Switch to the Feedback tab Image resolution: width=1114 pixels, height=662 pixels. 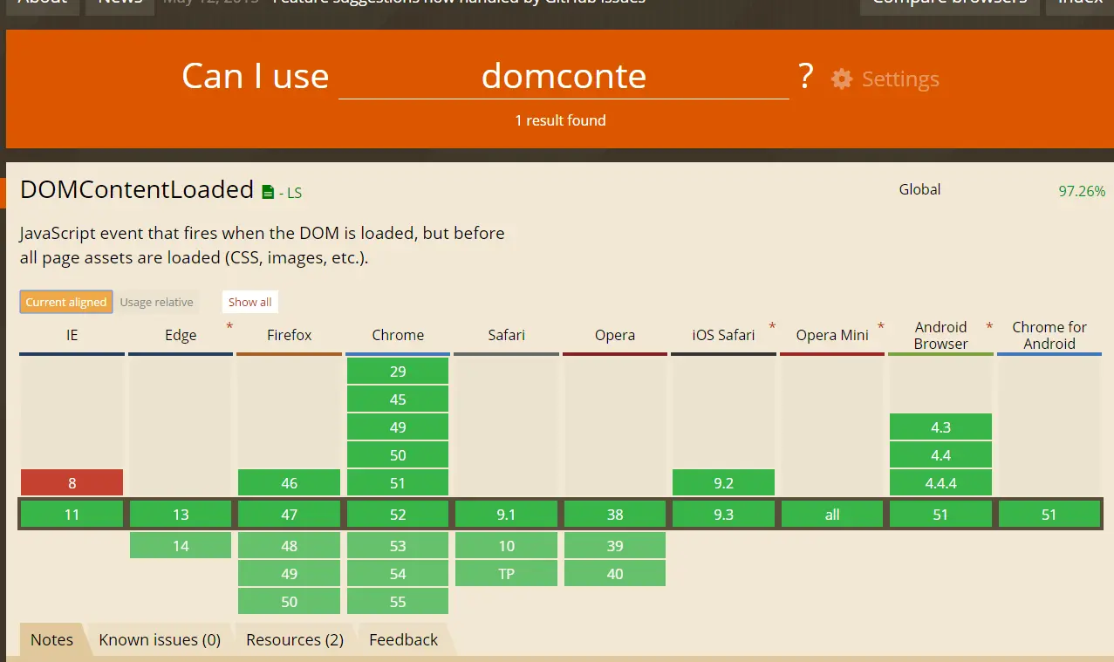pyautogui.click(x=403, y=639)
